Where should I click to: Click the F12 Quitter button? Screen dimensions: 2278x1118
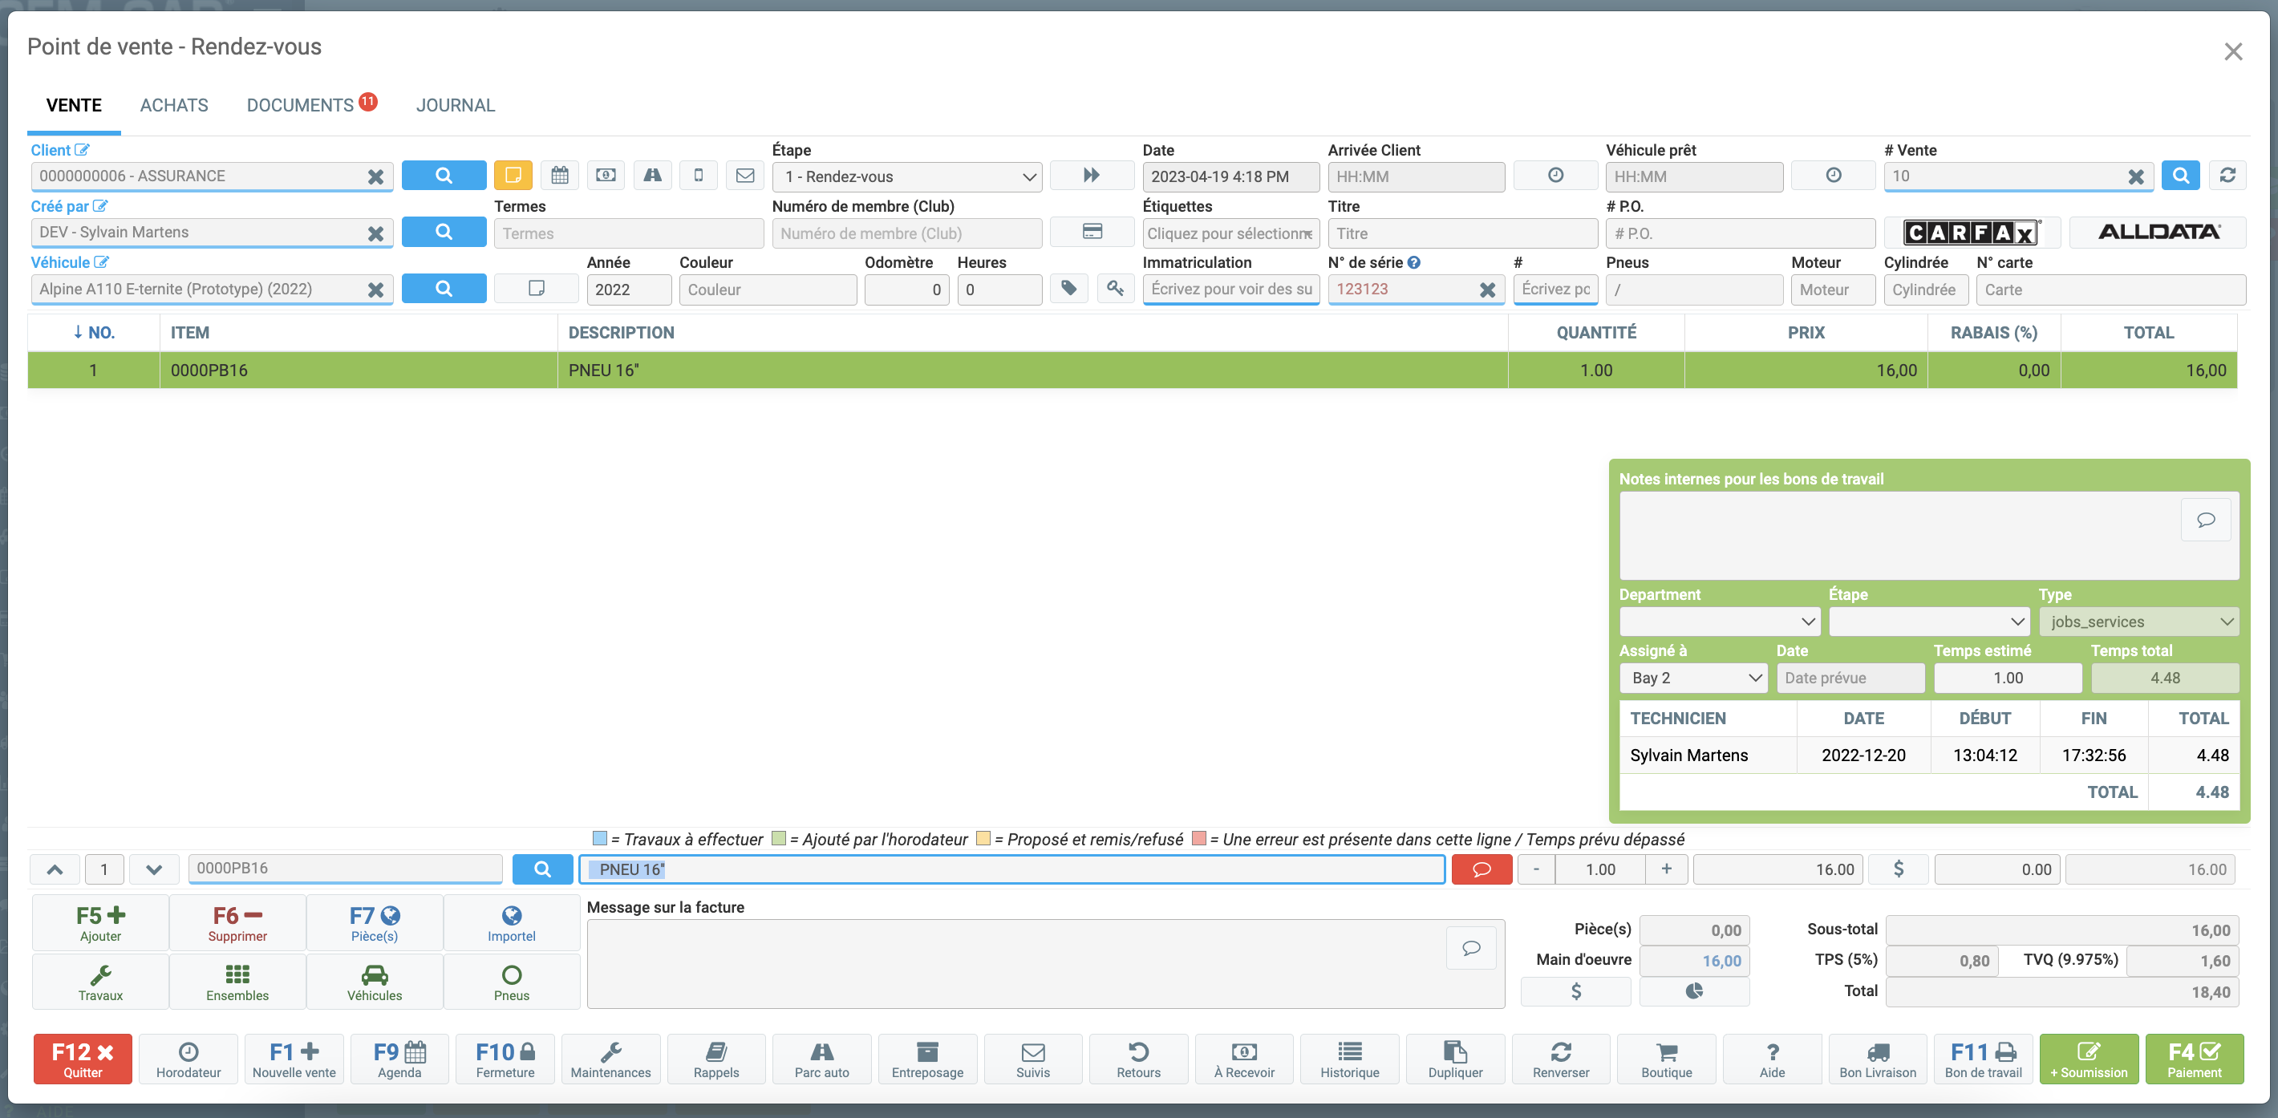(83, 1059)
